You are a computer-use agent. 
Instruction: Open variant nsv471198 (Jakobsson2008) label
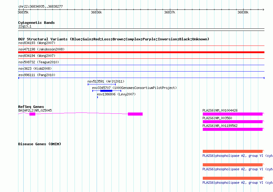[x=41, y=49]
